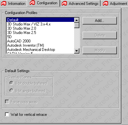Open the Information tab

pos(13,4)
